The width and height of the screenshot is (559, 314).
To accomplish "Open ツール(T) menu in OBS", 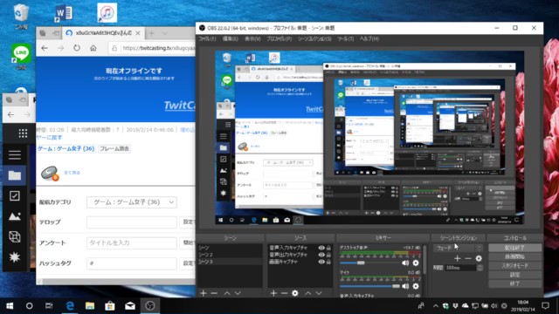I will (345, 38).
